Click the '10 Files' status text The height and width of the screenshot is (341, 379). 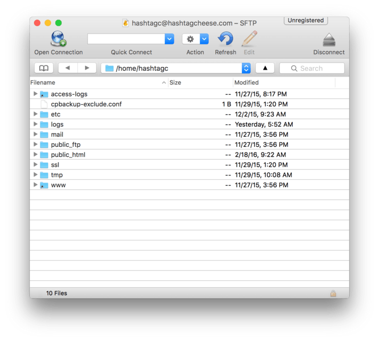coord(56,293)
